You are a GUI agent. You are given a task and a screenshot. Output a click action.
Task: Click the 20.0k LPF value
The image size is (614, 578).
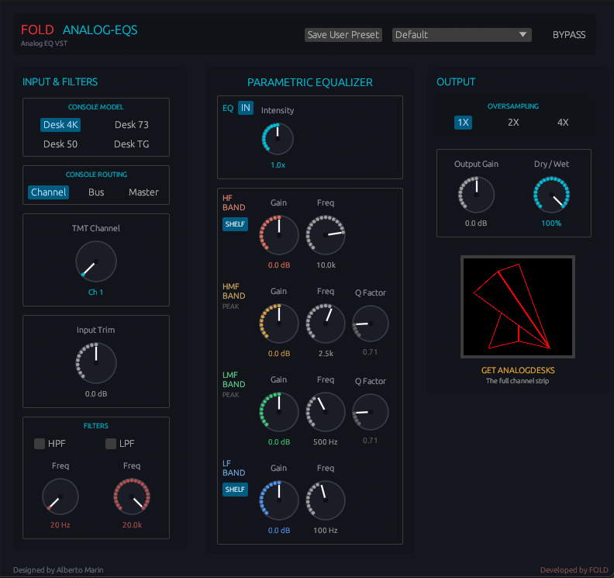[x=132, y=525]
